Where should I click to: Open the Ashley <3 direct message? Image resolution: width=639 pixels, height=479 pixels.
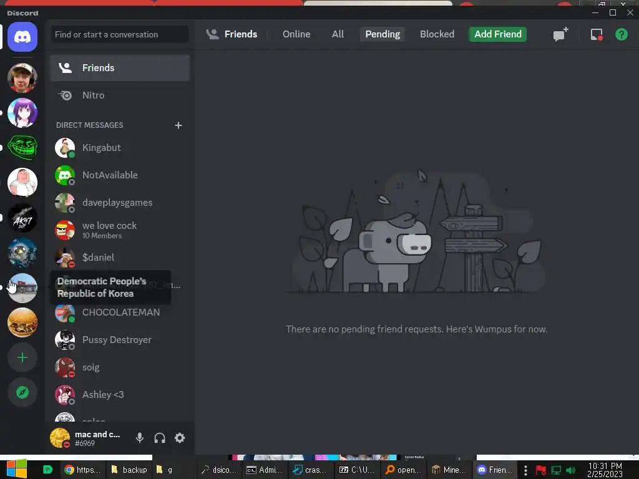[x=120, y=395]
